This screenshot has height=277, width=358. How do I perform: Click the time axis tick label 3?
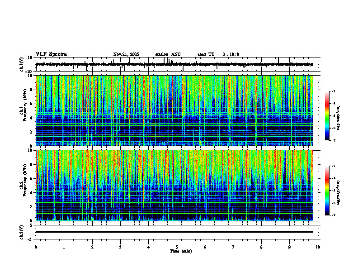[120, 247]
